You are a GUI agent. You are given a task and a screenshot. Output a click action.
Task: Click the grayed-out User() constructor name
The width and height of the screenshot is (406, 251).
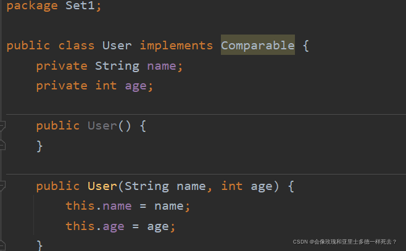tap(102, 126)
